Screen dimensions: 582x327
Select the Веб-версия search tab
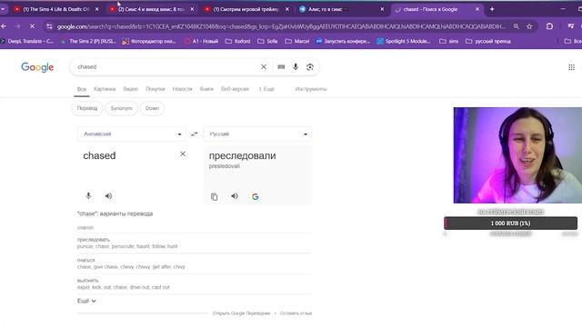click(x=235, y=89)
